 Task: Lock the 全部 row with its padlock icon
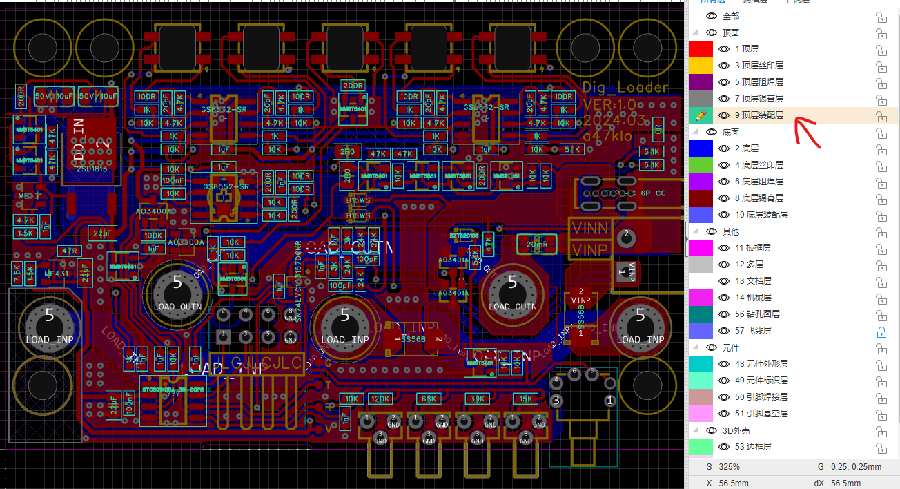point(881,17)
